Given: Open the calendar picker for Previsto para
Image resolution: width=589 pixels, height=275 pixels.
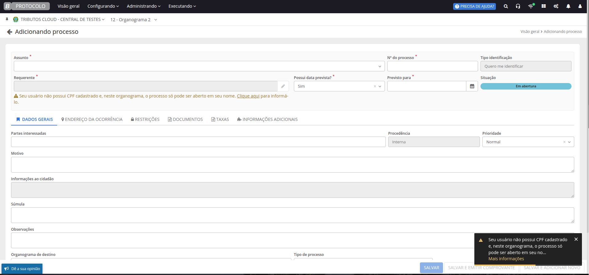Looking at the screenshot, I should pyautogui.click(x=472, y=86).
